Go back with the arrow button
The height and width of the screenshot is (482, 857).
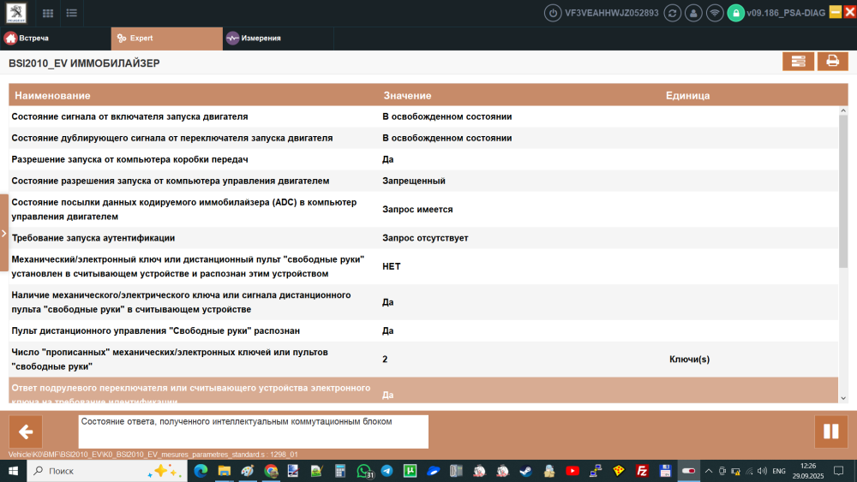click(x=25, y=431)
